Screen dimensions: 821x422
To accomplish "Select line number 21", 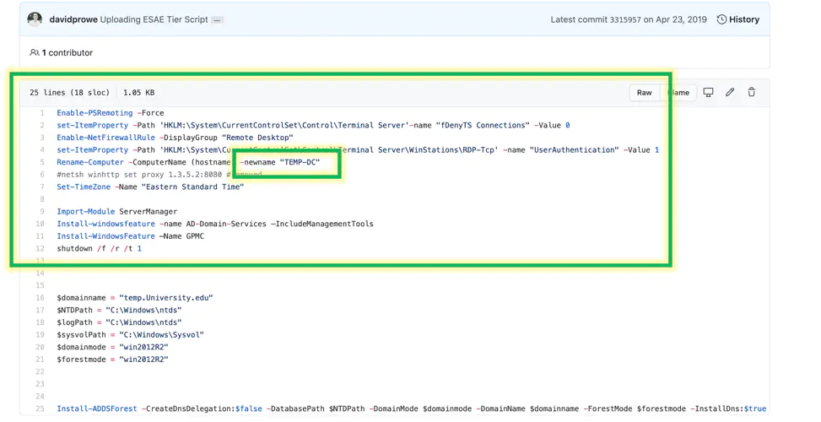I will coord(40,360).
